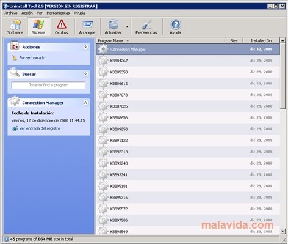Click the Uninstall Tool title bar icon

point(5,6)
